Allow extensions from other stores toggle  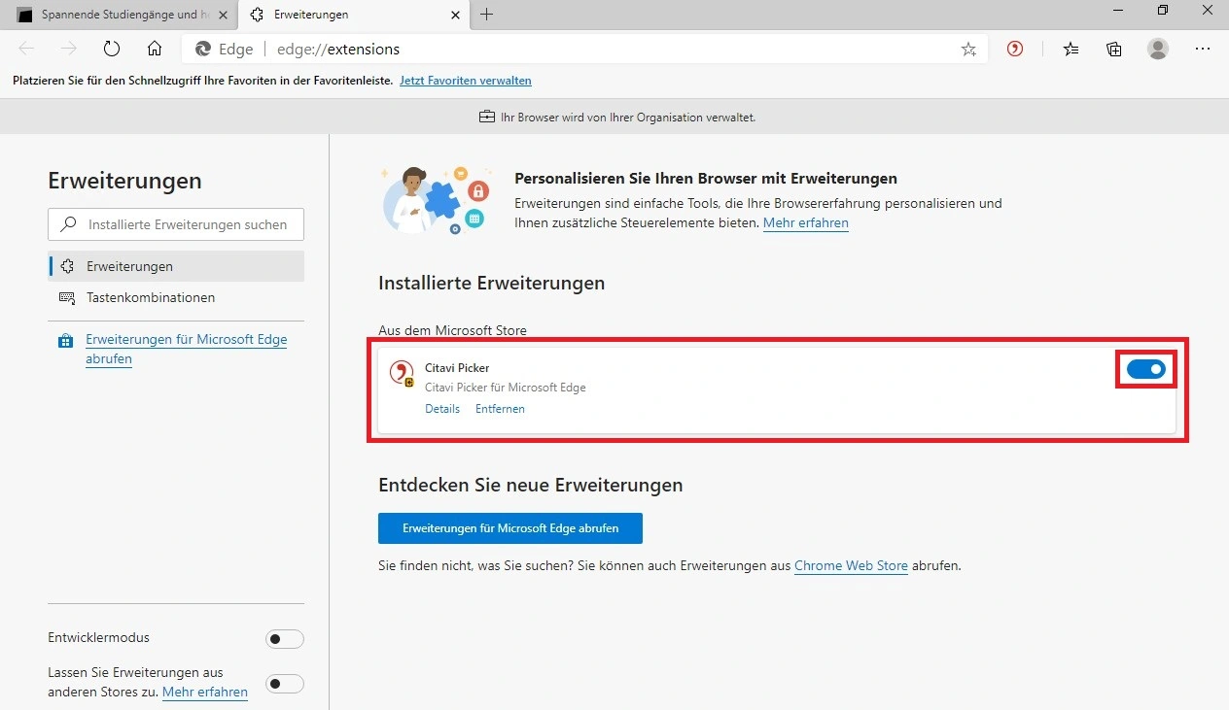285,683
